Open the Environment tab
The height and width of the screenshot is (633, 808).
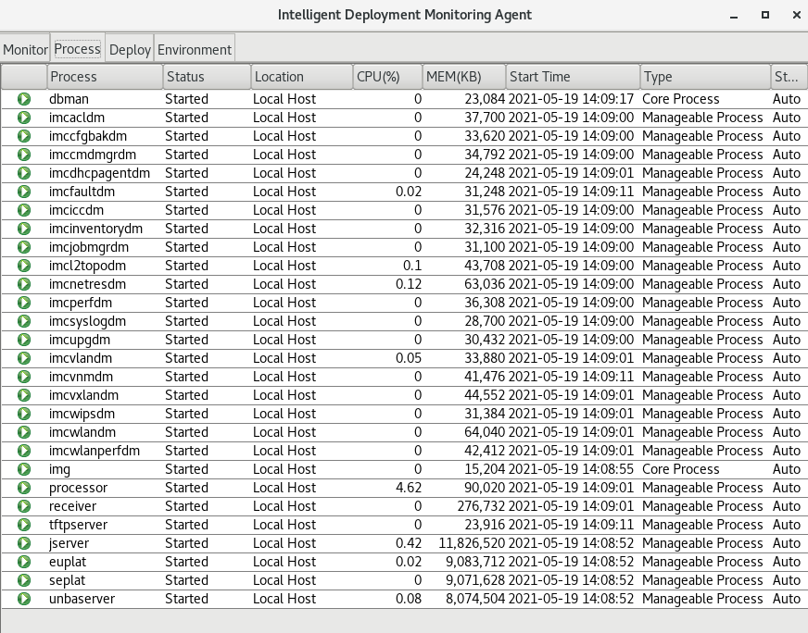pyautogui.click(x=195, y=49)
